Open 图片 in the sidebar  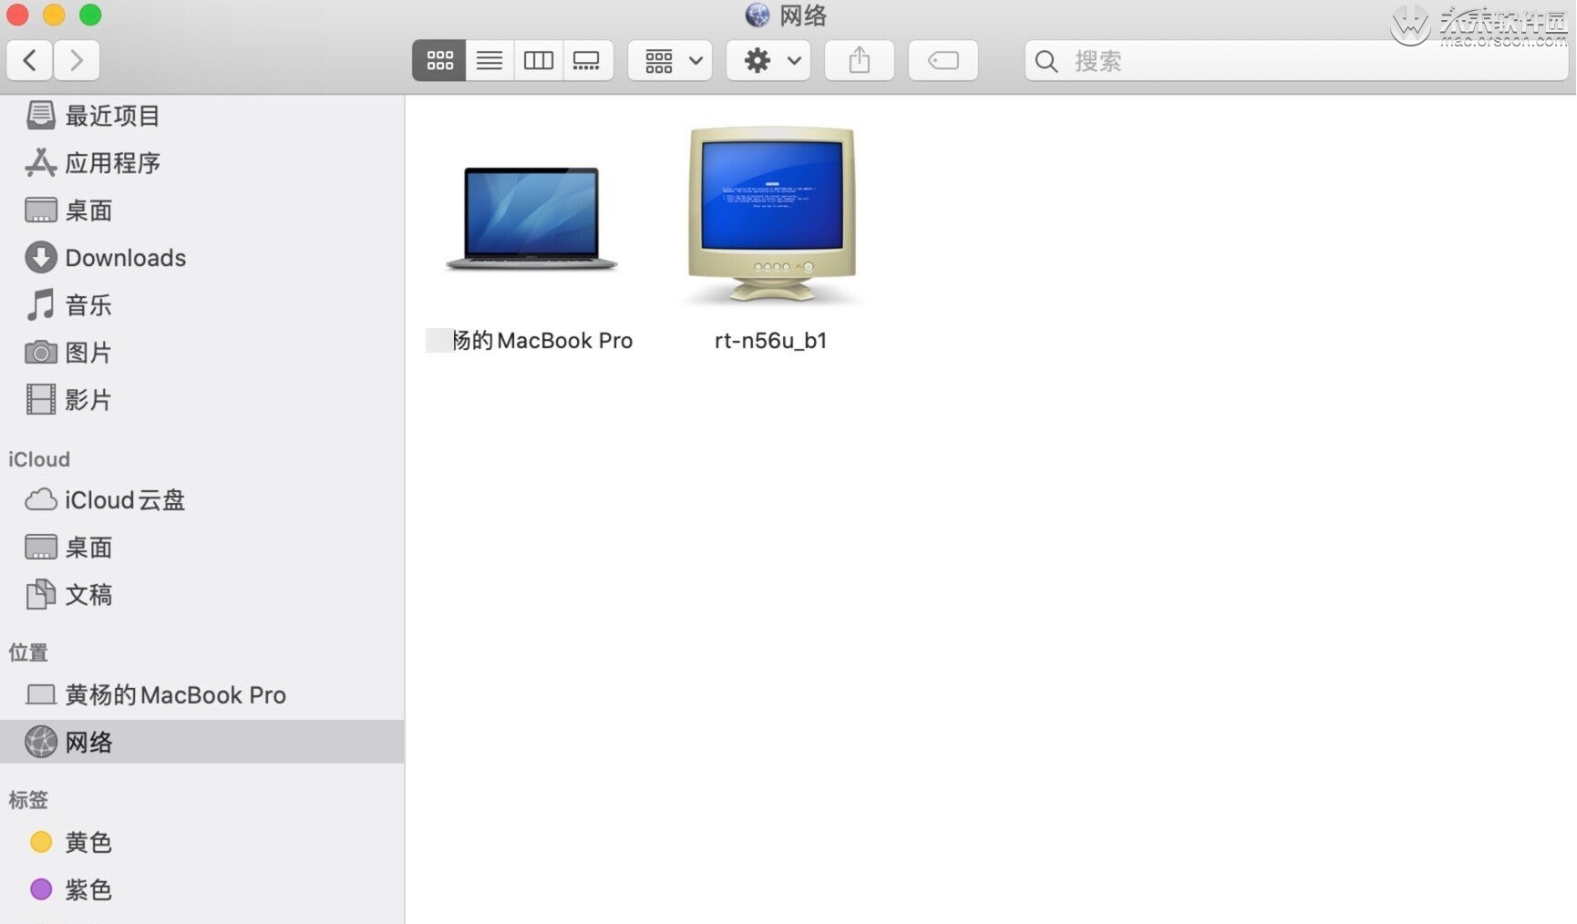202,353
